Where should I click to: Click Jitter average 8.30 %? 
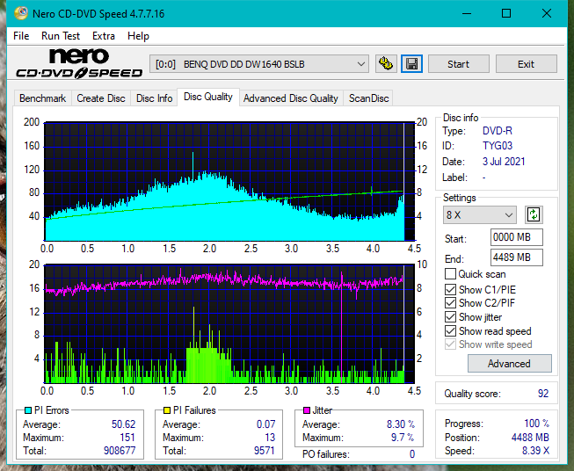pyautogui.click(x=401, y=424)
